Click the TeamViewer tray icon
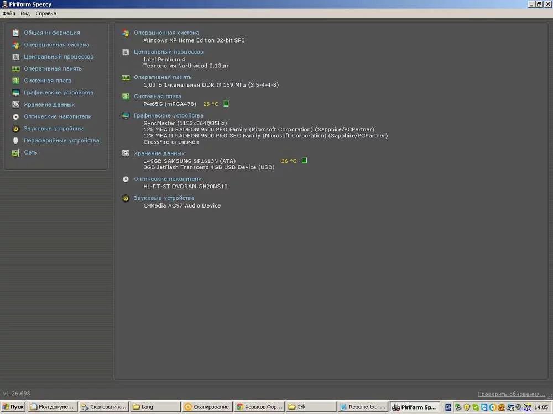This screenshot has height=414, width=553. click(484, 407)
